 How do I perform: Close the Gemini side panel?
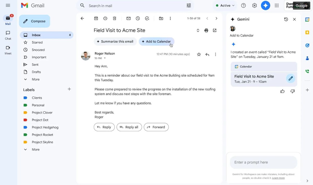pyautogui.click(x=294, y=19)
